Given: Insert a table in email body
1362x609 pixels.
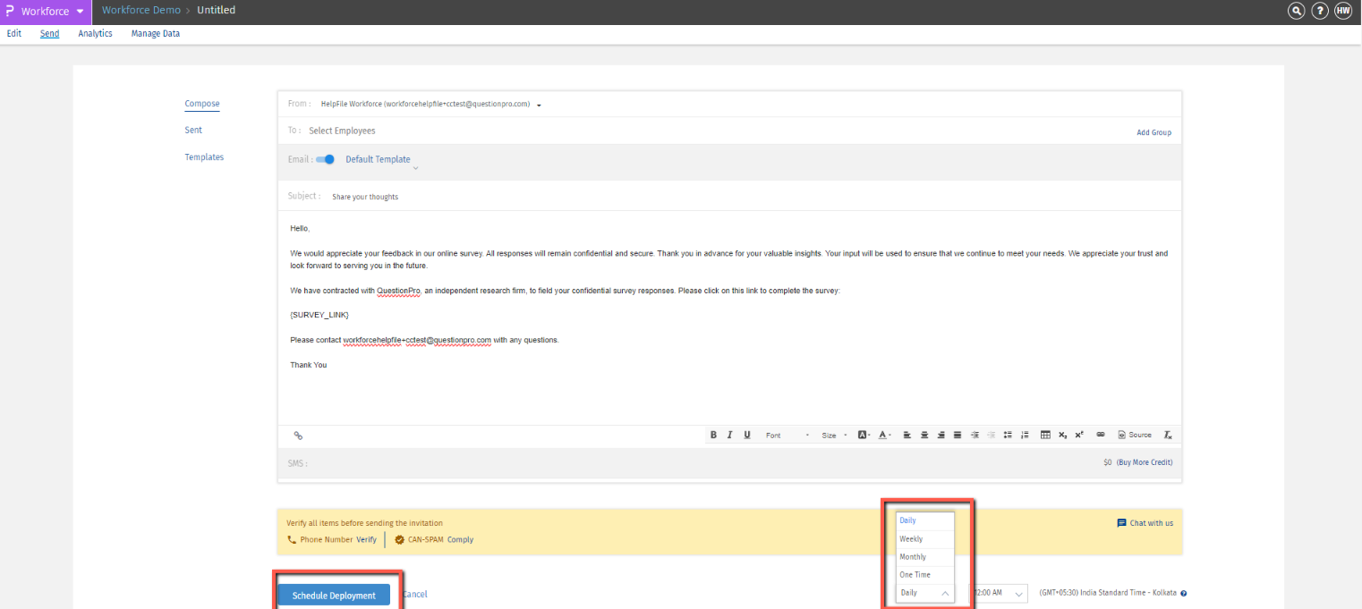Looking at the screenshot, I should tap(1045, 435).
